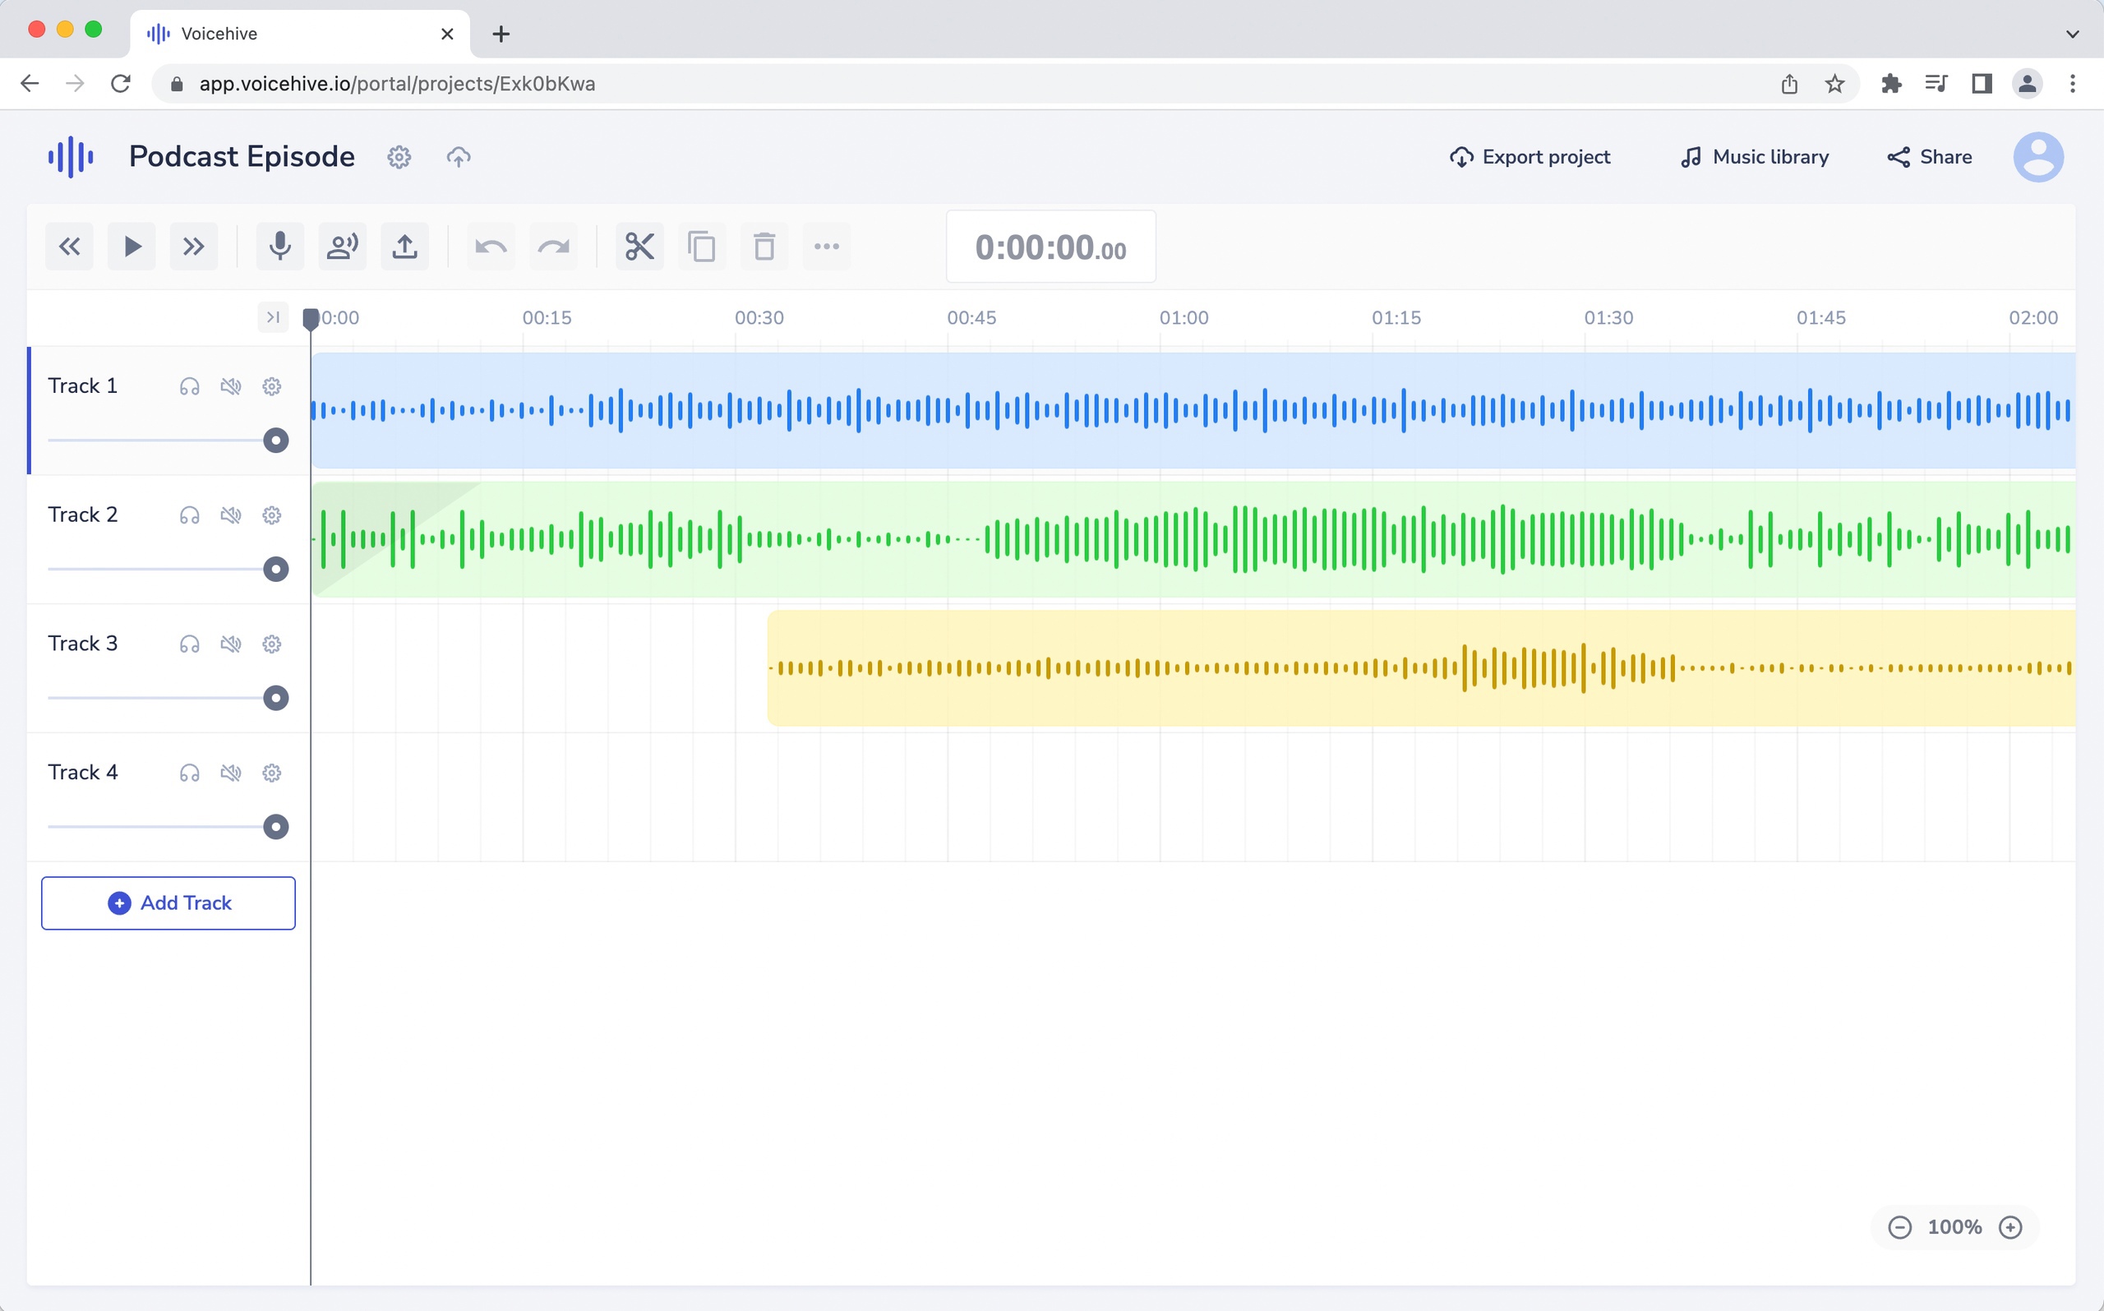
Task: Start playback with the play button
Action: (131, 247)
